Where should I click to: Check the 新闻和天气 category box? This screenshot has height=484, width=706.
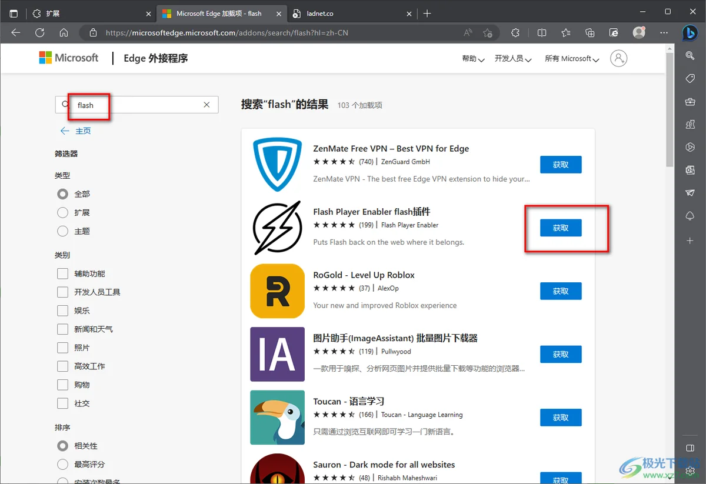pos(63,329)
